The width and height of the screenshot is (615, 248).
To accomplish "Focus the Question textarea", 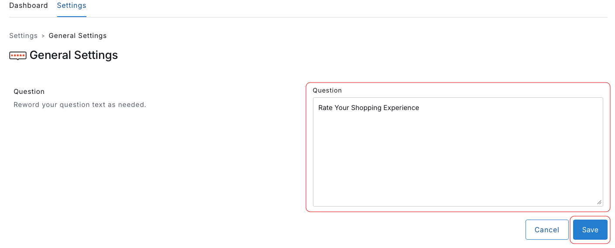I will [458, 152].
